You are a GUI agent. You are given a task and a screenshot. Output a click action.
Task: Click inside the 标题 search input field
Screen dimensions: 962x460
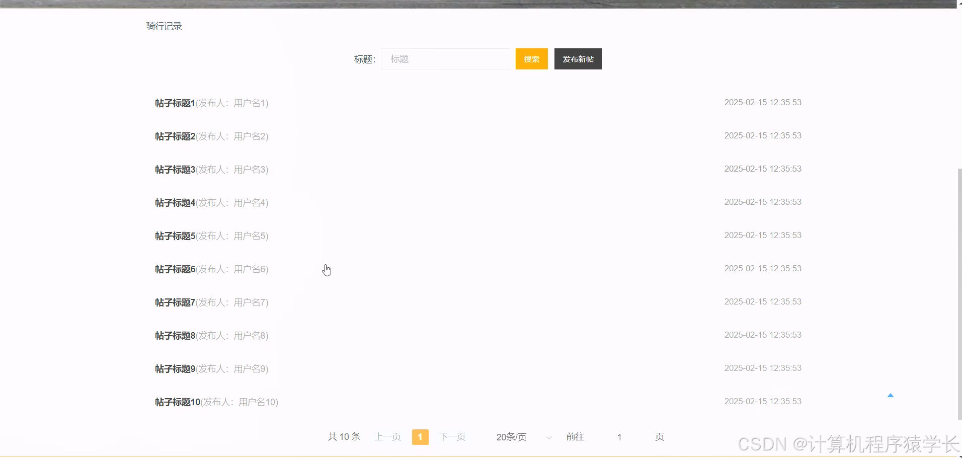[x=445, y=59]
